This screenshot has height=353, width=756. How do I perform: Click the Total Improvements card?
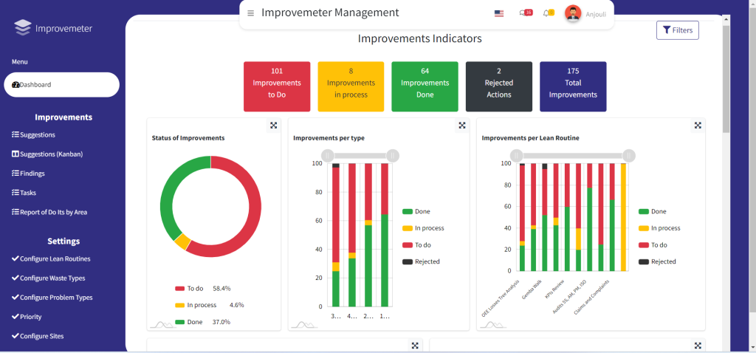[x=573, y=86]
